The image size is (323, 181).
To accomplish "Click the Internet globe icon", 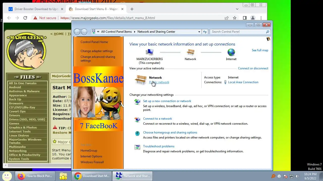I will click(231, 52).
